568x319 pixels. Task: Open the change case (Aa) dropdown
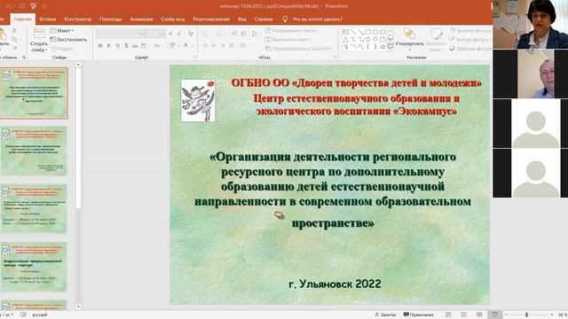(x=158, y=45)
